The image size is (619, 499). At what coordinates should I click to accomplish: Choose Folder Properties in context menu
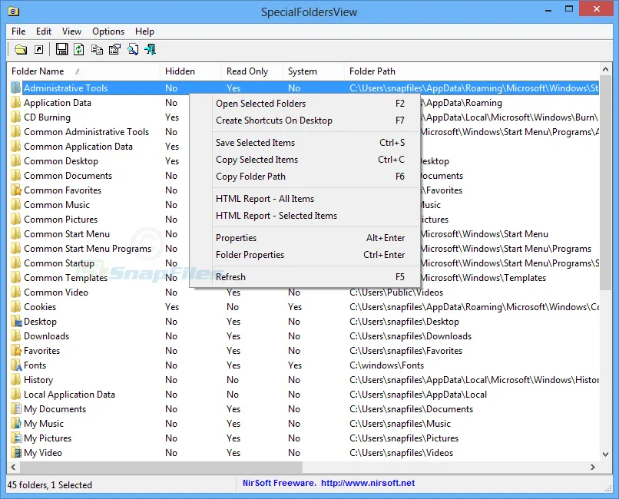304,255
